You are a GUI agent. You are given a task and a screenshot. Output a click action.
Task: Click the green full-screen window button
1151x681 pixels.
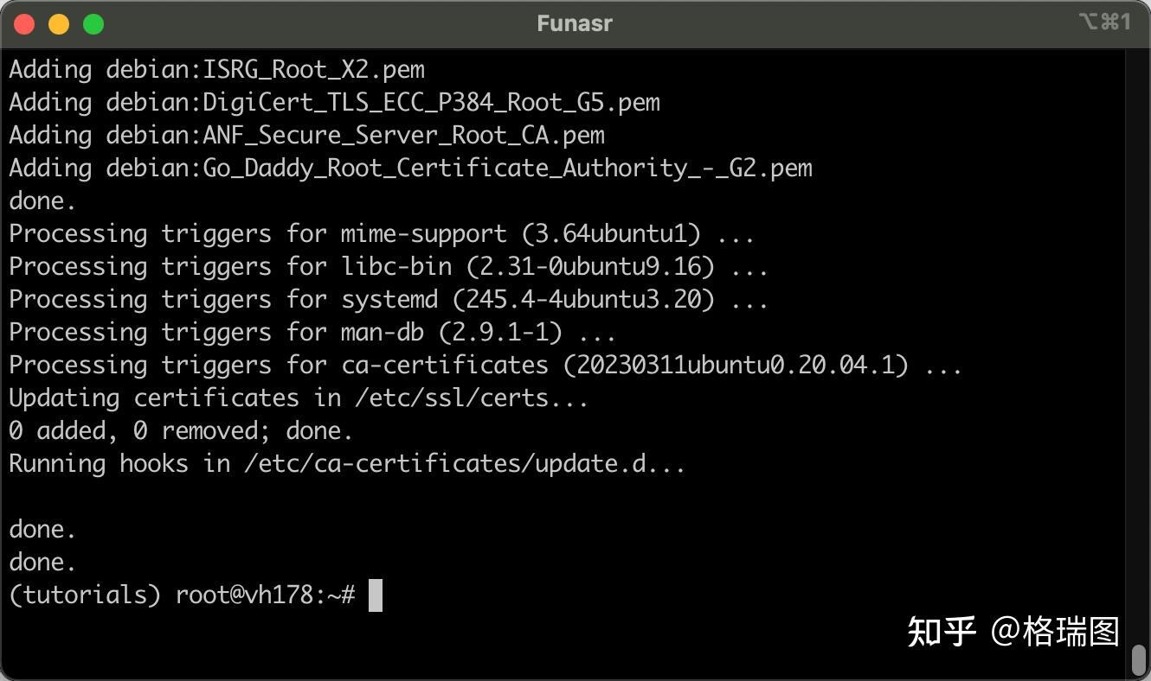95,23
